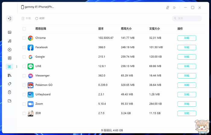The height and width of the screenshot is (135, 211).
Task: Open the tag icon section in sidebar
Action: pos(10,84)
